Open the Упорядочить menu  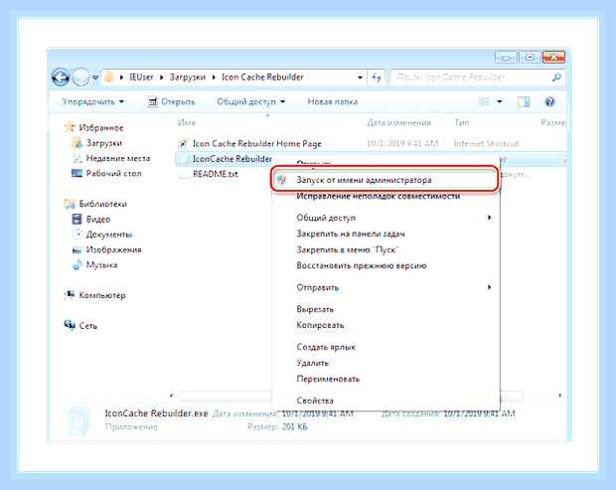(93, 101)
